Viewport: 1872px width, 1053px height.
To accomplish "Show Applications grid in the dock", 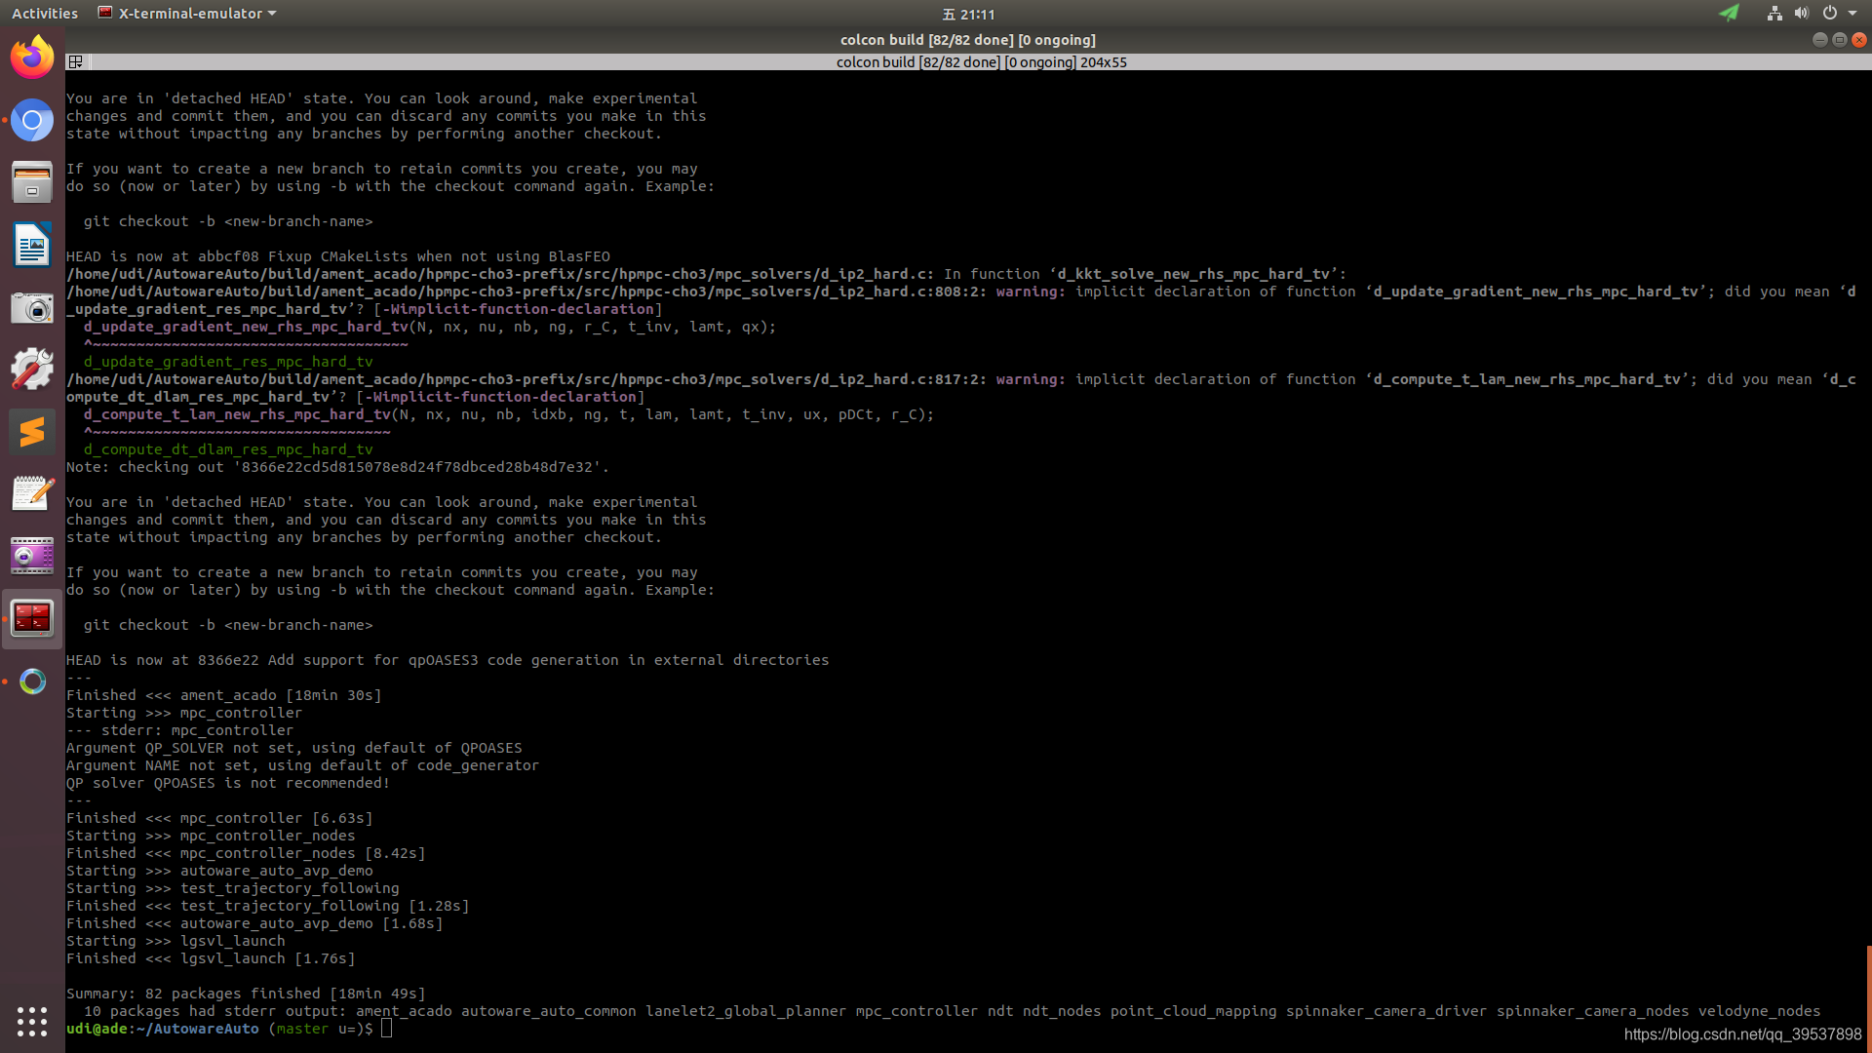I will tap(32, 1021).
